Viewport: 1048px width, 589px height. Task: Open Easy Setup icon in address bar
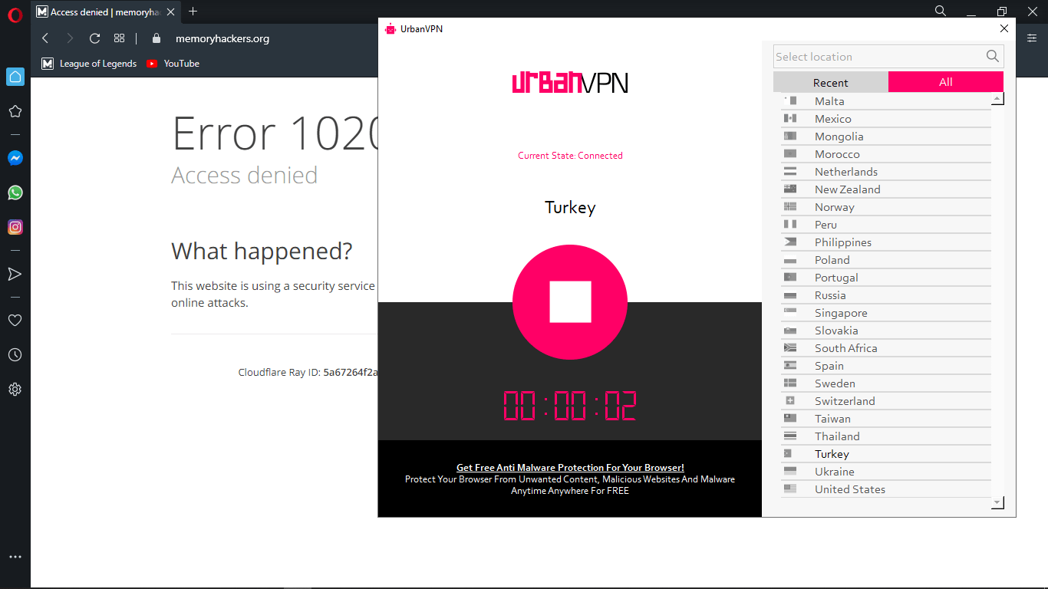[x=1032, y=38]
